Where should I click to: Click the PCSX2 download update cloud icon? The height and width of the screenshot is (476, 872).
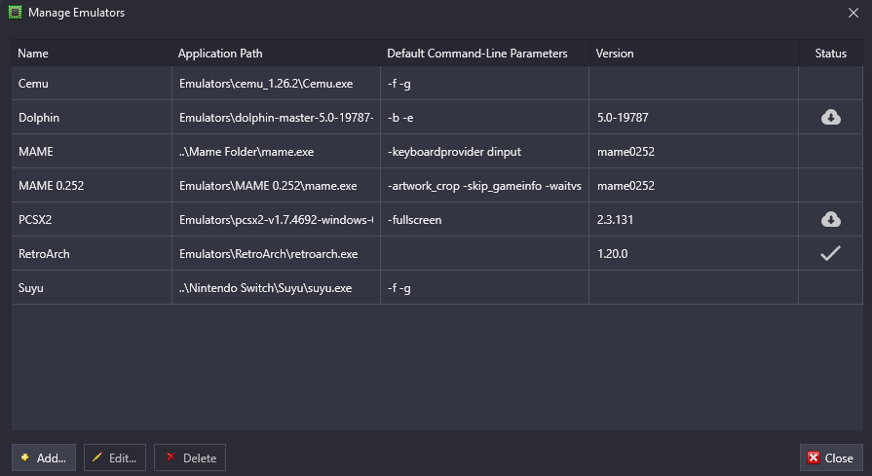(830, 220)
